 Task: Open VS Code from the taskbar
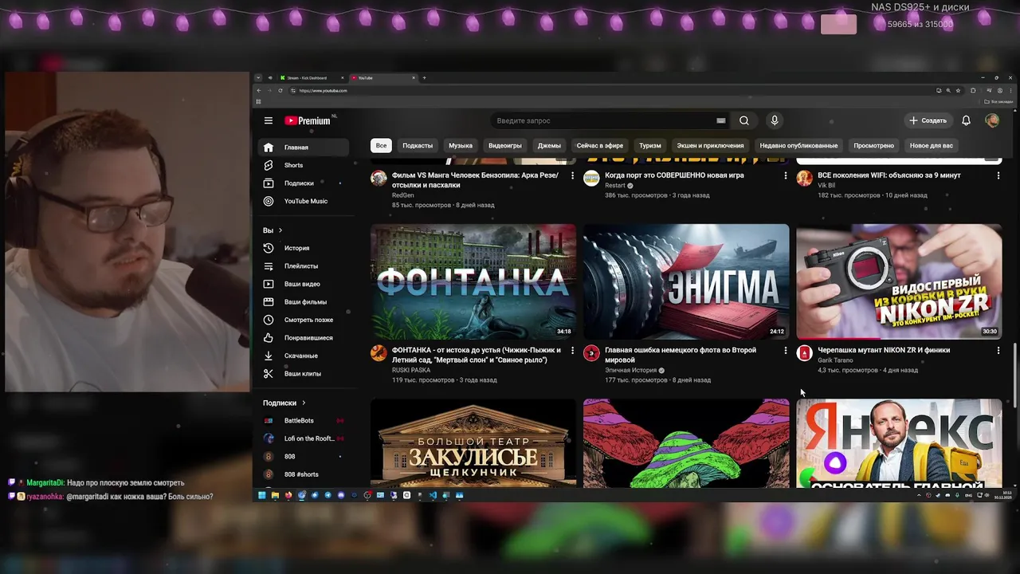click(x=433, y=495)
